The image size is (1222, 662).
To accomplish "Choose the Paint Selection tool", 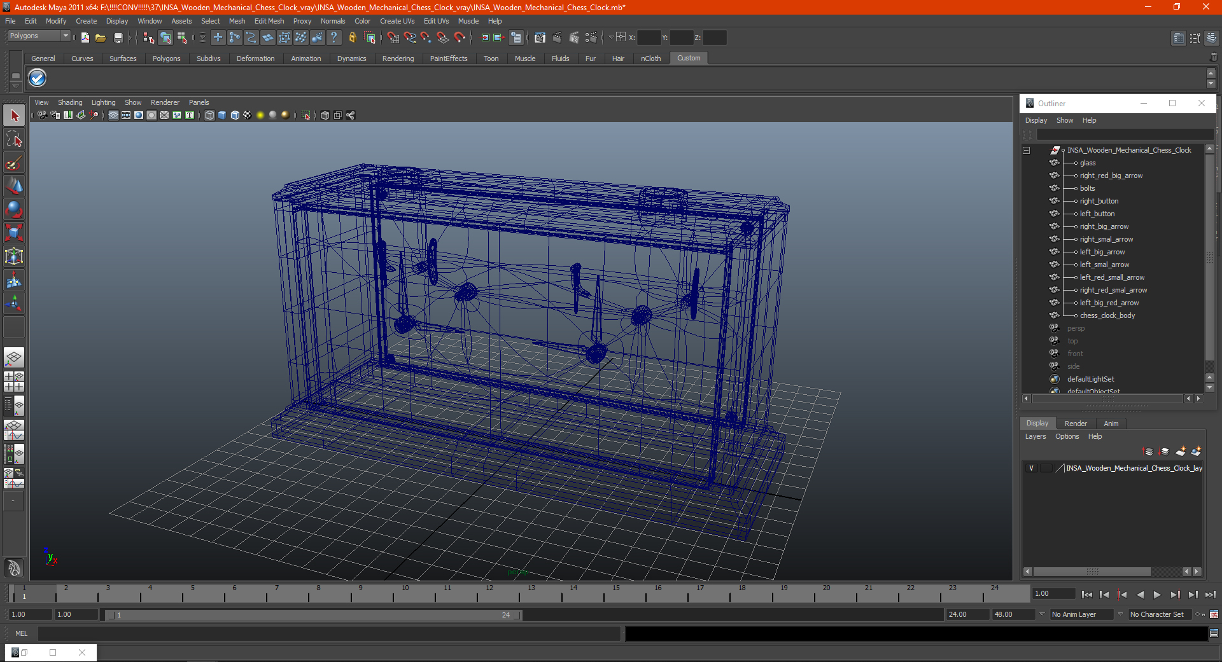I will point(14,163).
